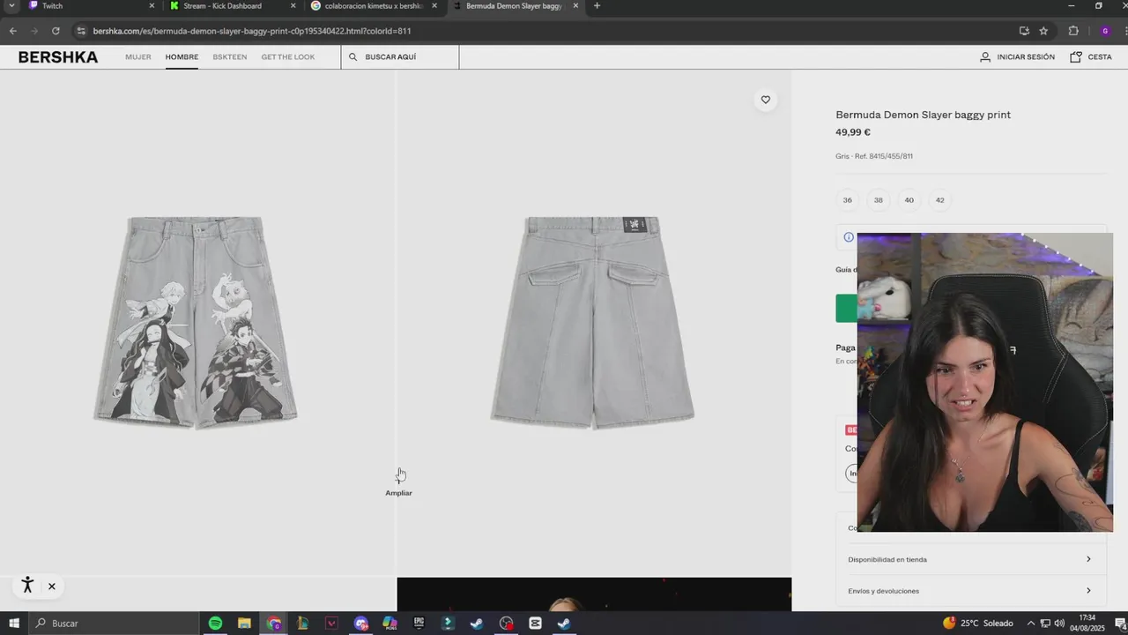Click the install app icon in address bar

[x=1024, y=31]
